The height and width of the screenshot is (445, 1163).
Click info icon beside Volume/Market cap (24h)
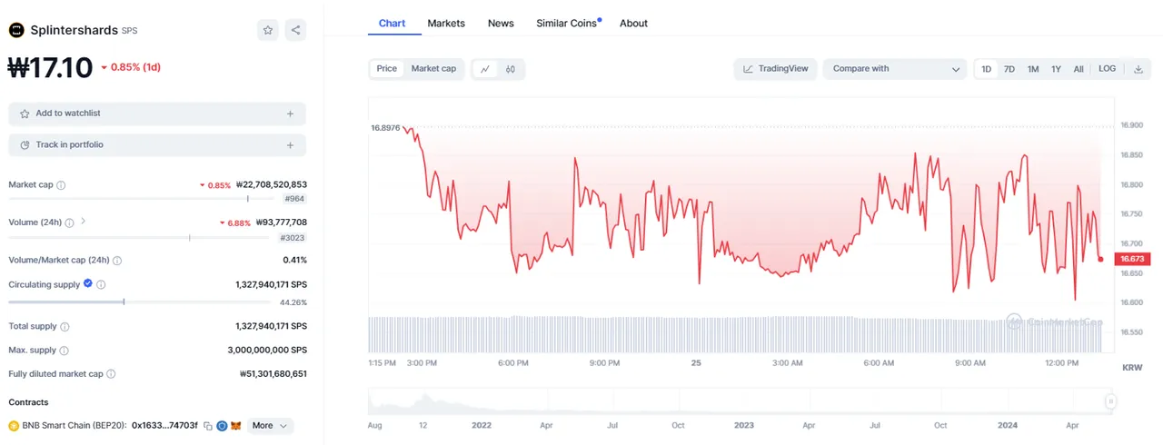[x=117, y=261]
